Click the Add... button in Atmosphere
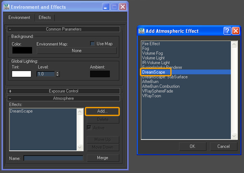The height and width of the screenshot is (173, 244). point(102,111)
